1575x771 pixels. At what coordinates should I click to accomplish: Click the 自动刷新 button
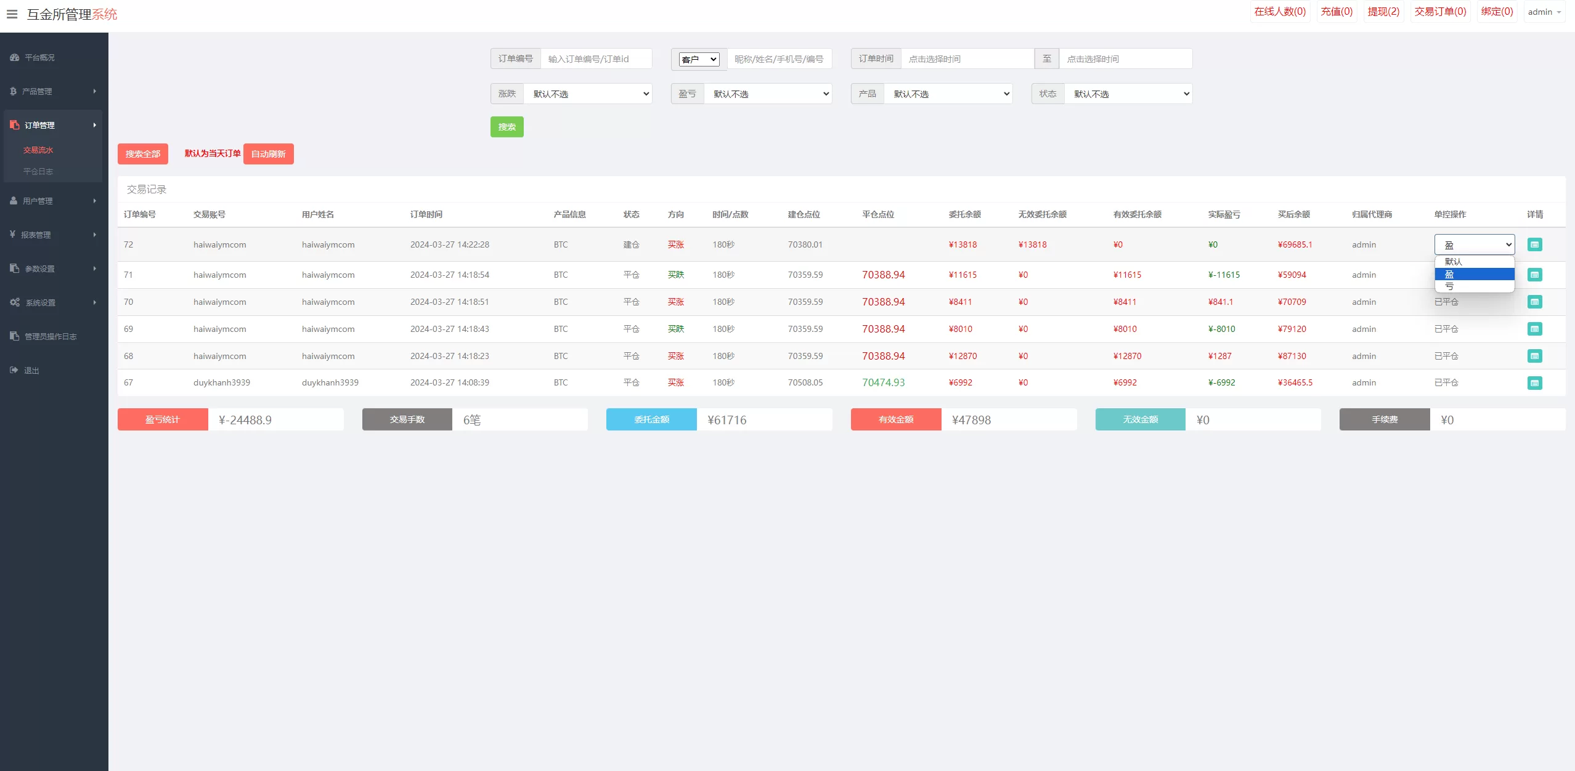coord(269,154)
